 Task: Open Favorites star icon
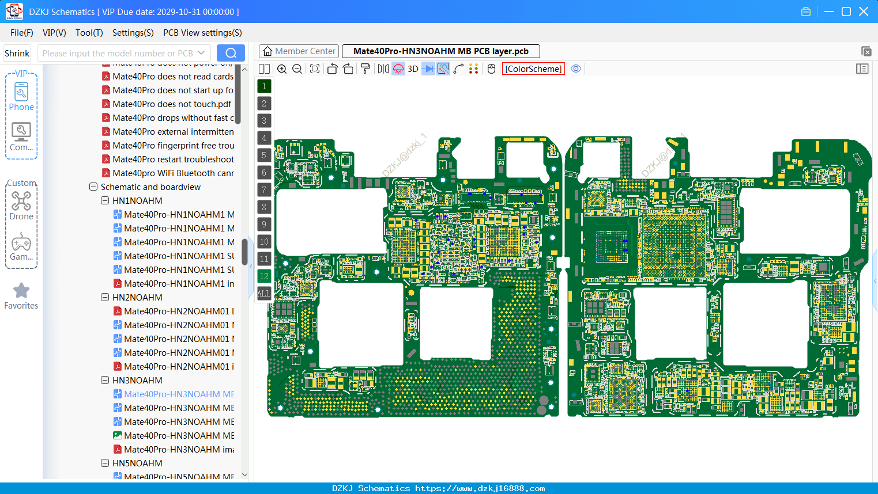(21, 297)
